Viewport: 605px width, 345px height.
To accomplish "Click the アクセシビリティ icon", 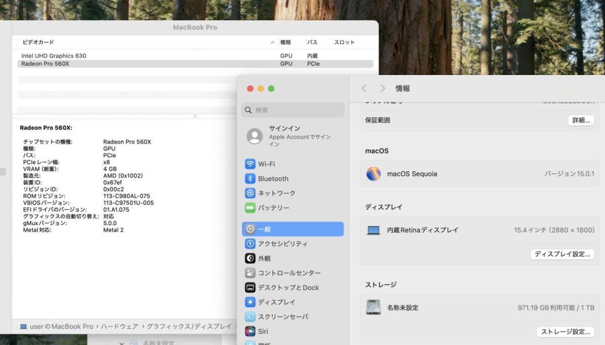I will coord(250,244).
